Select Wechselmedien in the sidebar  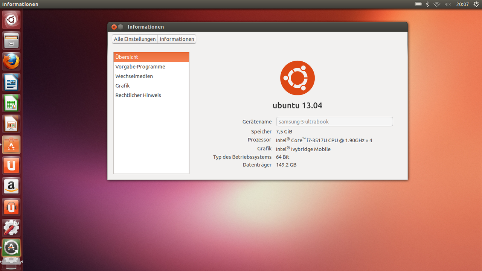tap(151, 76)
